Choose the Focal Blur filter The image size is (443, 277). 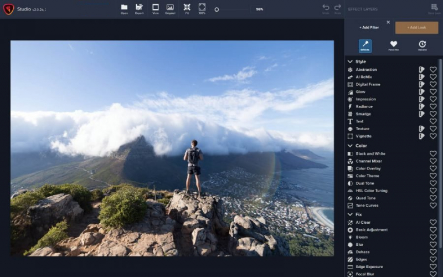click(365, 274)
